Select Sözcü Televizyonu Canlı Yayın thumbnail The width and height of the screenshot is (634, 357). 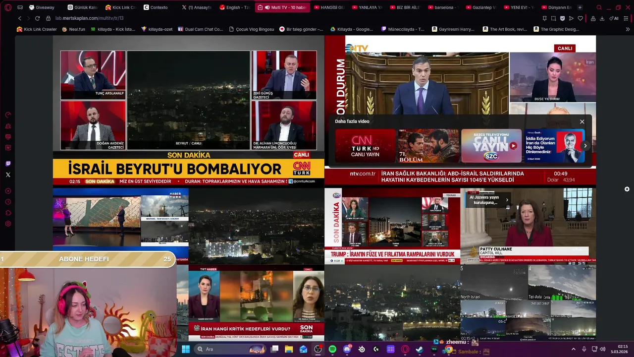click(491, 146)
